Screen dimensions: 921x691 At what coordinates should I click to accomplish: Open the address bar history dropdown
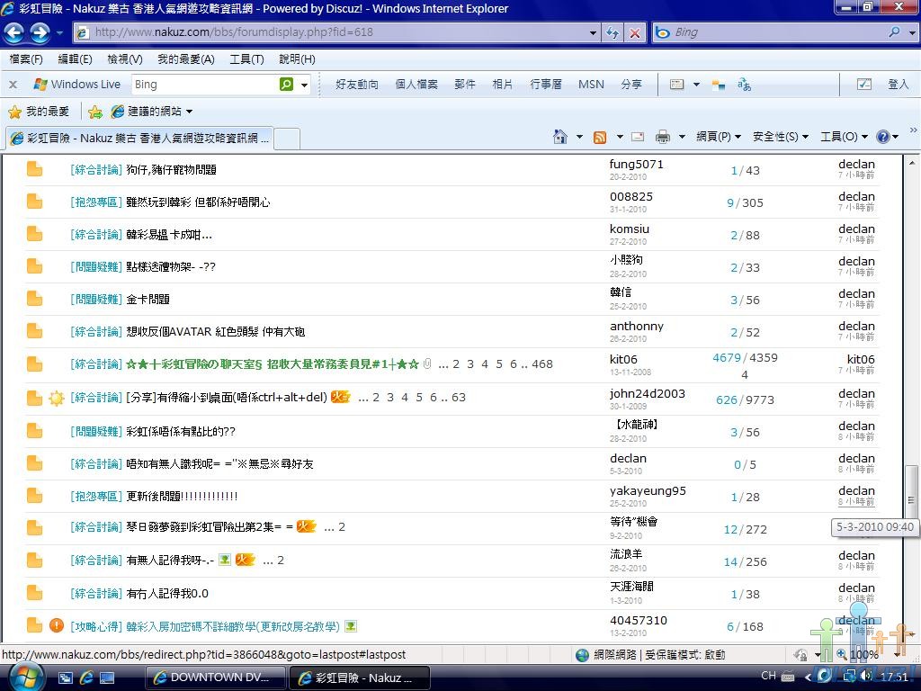point(594,33)
